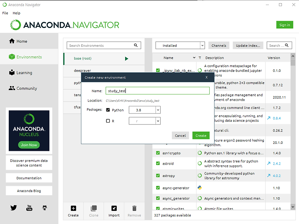The image size is (299, 224).
Task: Open the Installed packages filter dropdown
Action: [180, 46]
